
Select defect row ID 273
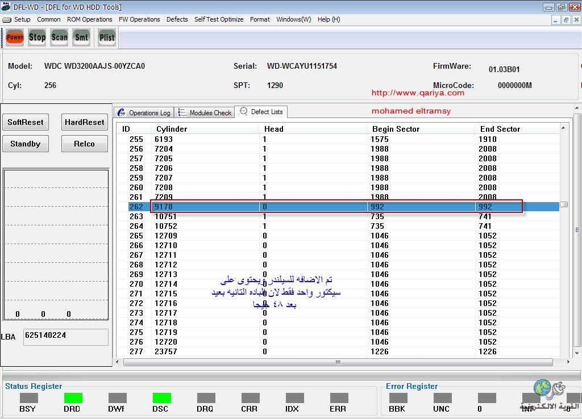[338, 313]
